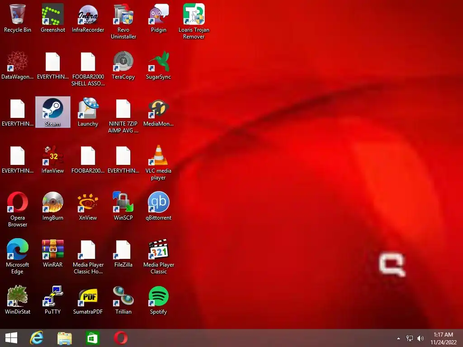
Task: Select the Media Player Classic Ho... shortcut
Action: click(x=88, y=256)
